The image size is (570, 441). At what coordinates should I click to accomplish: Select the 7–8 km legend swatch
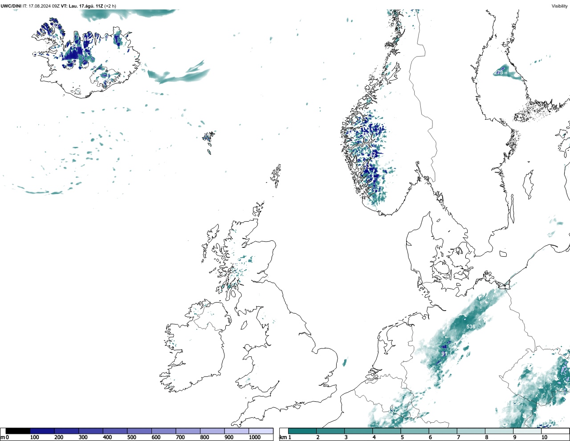(471, 431)
